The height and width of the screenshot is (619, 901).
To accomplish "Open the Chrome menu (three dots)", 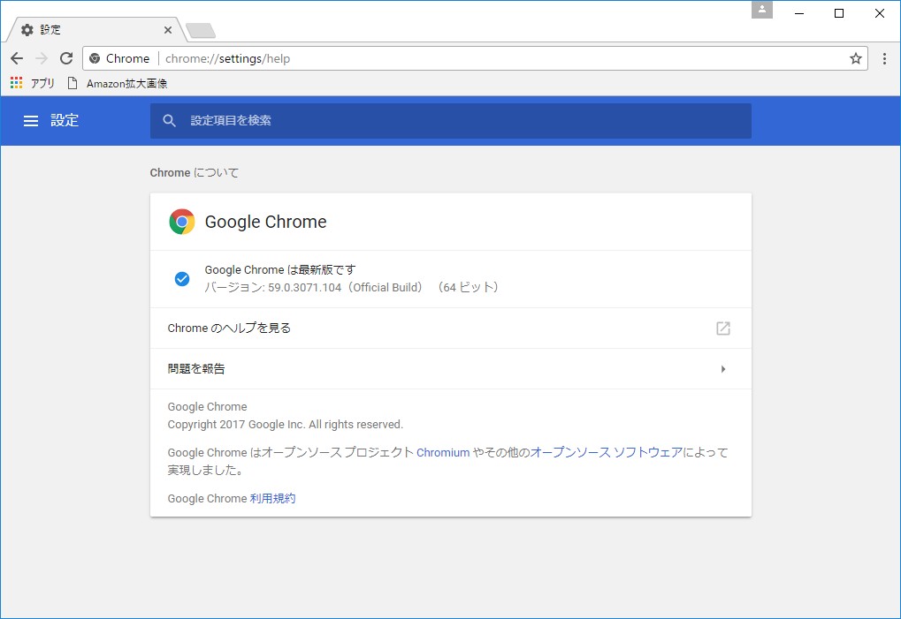I will tap(884, 57).
